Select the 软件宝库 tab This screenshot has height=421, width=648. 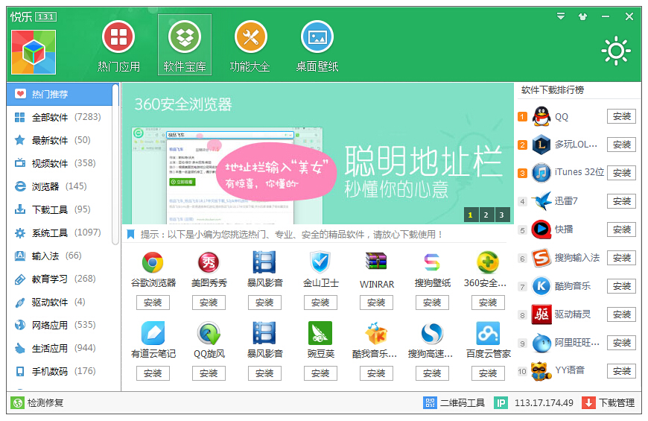tap(185, 45)
